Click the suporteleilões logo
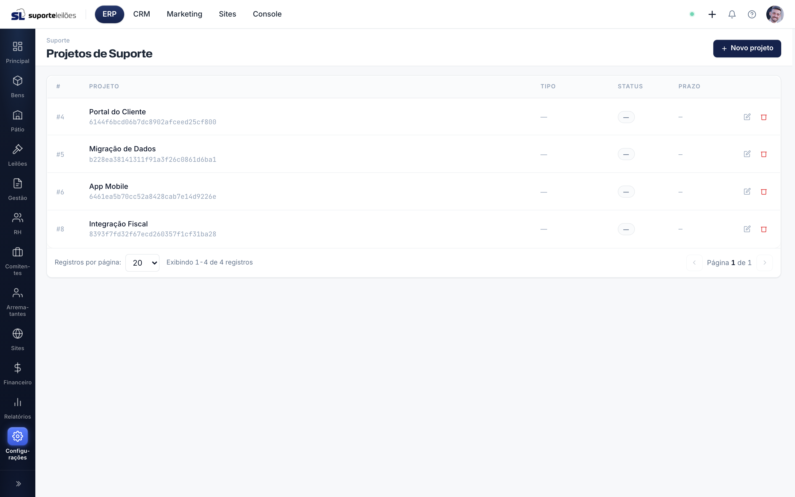This screenshot has width=795, height=497. point(44,14)
